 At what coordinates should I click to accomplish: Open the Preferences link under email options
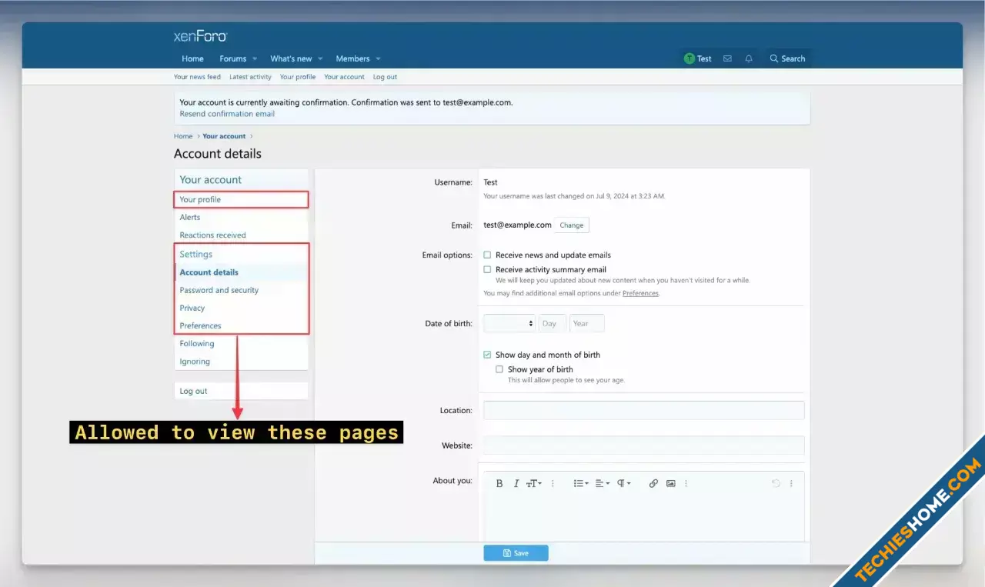coord(640,293)
